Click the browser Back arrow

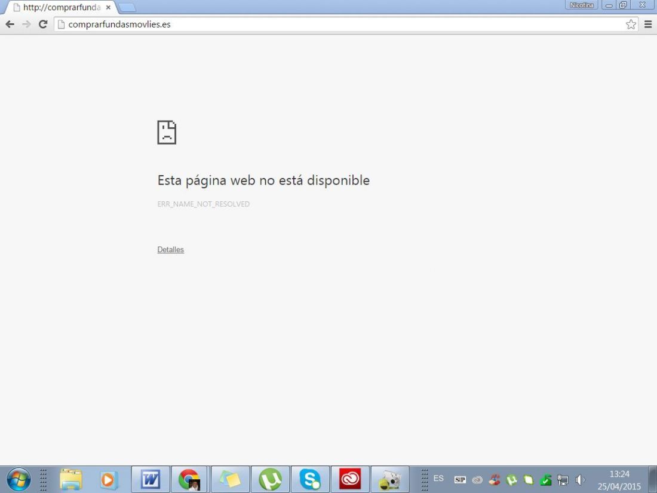[x=10, y=25]
